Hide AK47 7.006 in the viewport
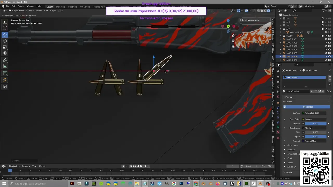This screenshot has height=187, width=333. click(326, 56)
